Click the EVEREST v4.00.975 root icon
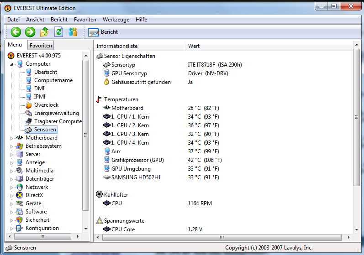364x255 pixels. pyautogui.click(x=11, y=56)
